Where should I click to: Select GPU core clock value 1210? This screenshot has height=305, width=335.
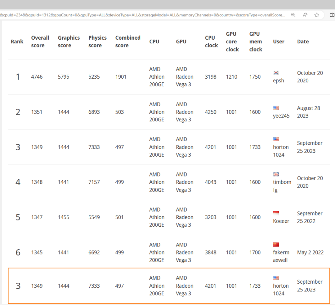tap(232, 77)
